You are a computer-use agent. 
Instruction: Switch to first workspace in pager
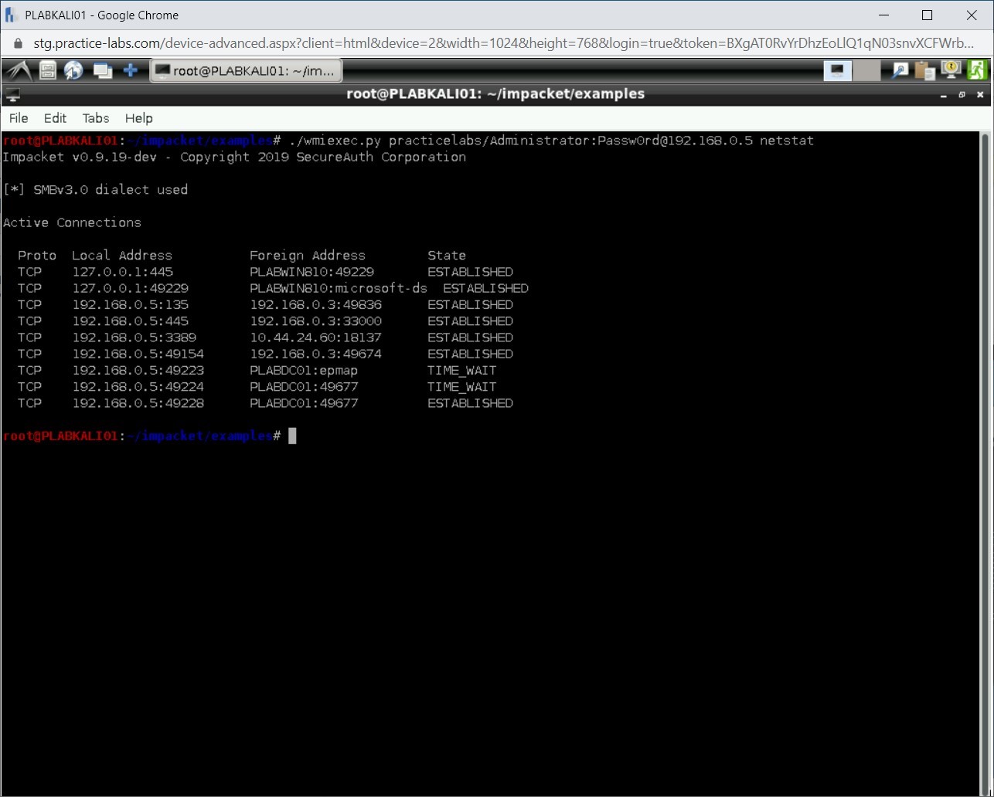(x=838, y=71)
